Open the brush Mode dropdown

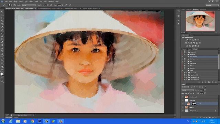(29, 5)
